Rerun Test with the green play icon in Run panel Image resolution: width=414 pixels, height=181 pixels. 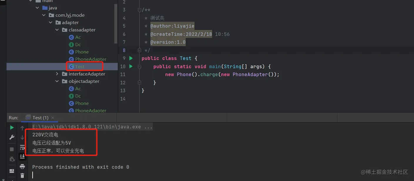pos(12,128)
